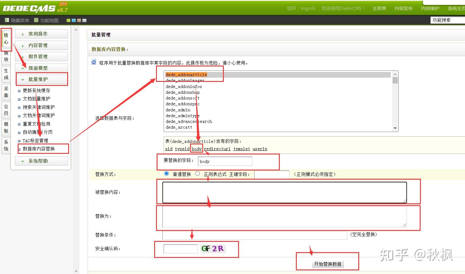Focus the 被替换内容 text area
Viewport: 465px width, 274px height.
[285, 192]
